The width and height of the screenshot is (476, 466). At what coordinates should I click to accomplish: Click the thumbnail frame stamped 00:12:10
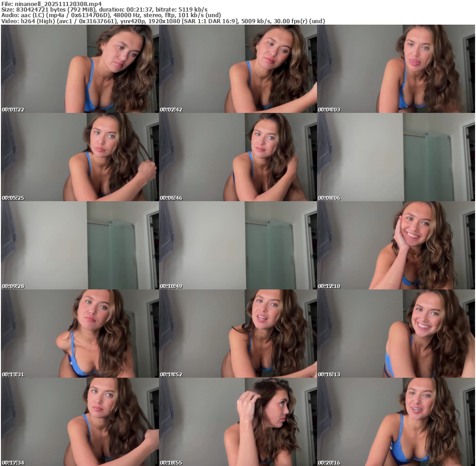(396, 245)
